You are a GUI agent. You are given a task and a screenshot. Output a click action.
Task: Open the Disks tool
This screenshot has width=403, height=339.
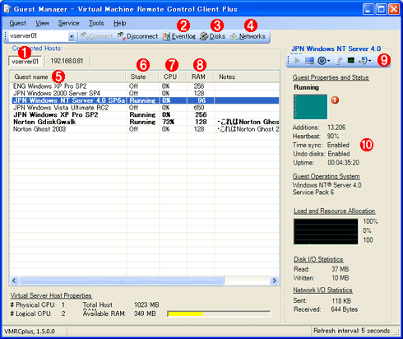pyautogui.click(x=212, y=36)
